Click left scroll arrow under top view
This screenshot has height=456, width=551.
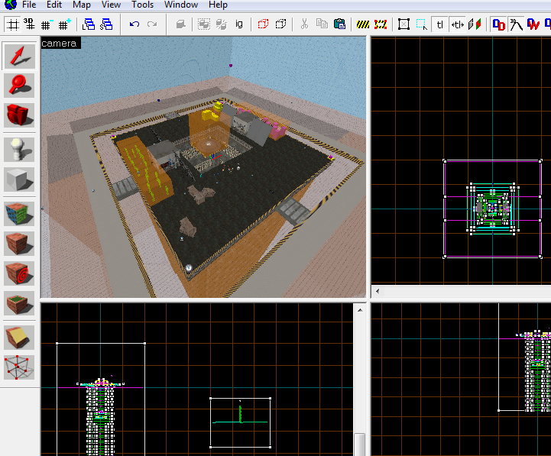pyautogui.click(x=378, y=292)
